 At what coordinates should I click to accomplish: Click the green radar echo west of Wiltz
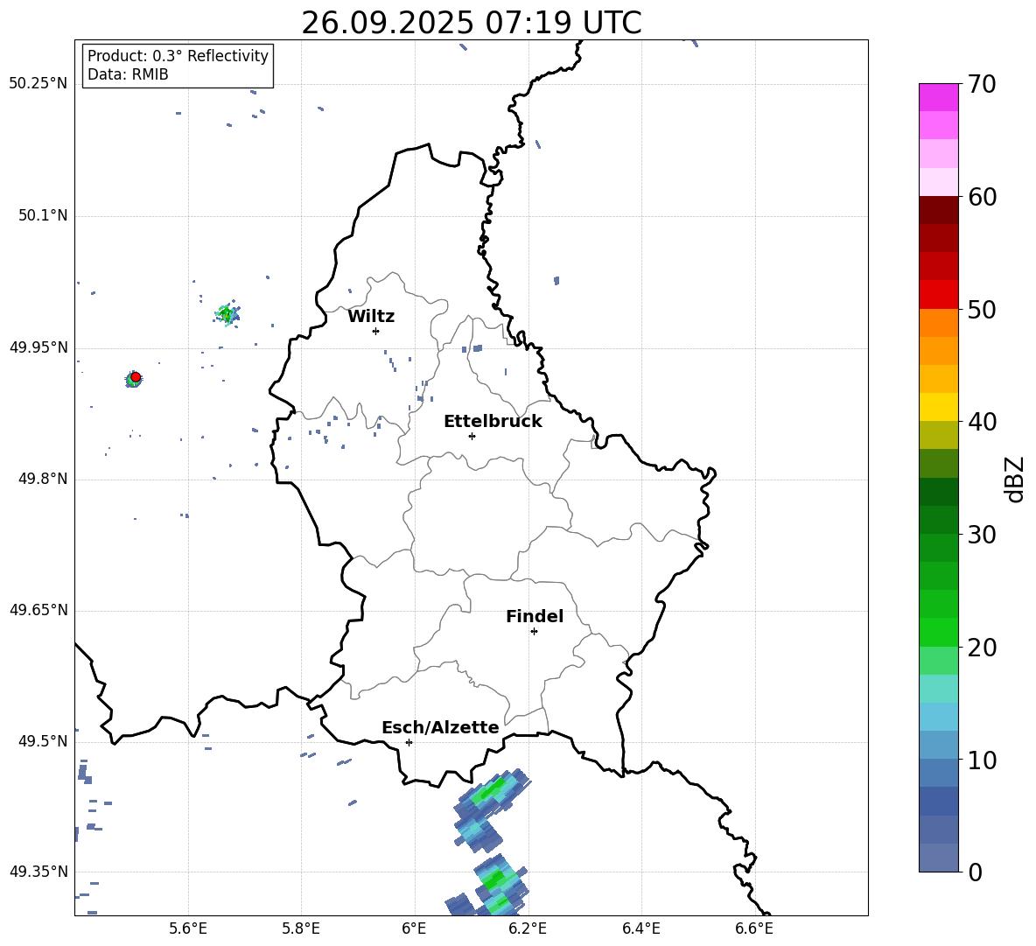[227, 314]
